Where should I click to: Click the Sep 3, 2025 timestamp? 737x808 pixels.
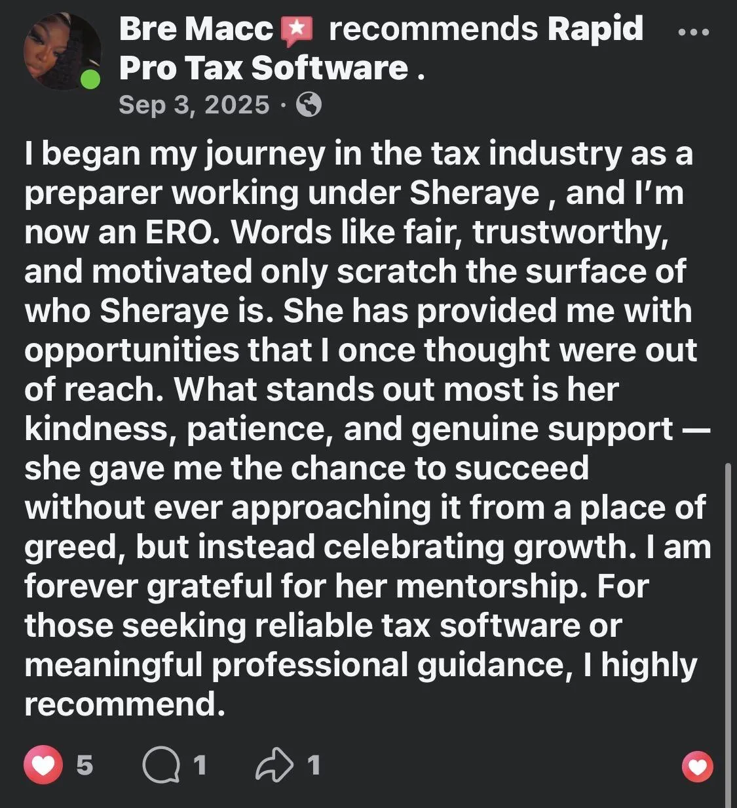point(194,105)
